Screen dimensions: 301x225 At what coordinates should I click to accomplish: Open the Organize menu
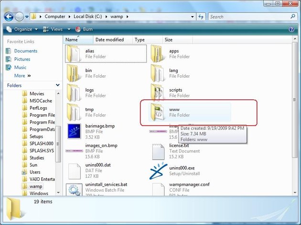click(x=22, y=29)
